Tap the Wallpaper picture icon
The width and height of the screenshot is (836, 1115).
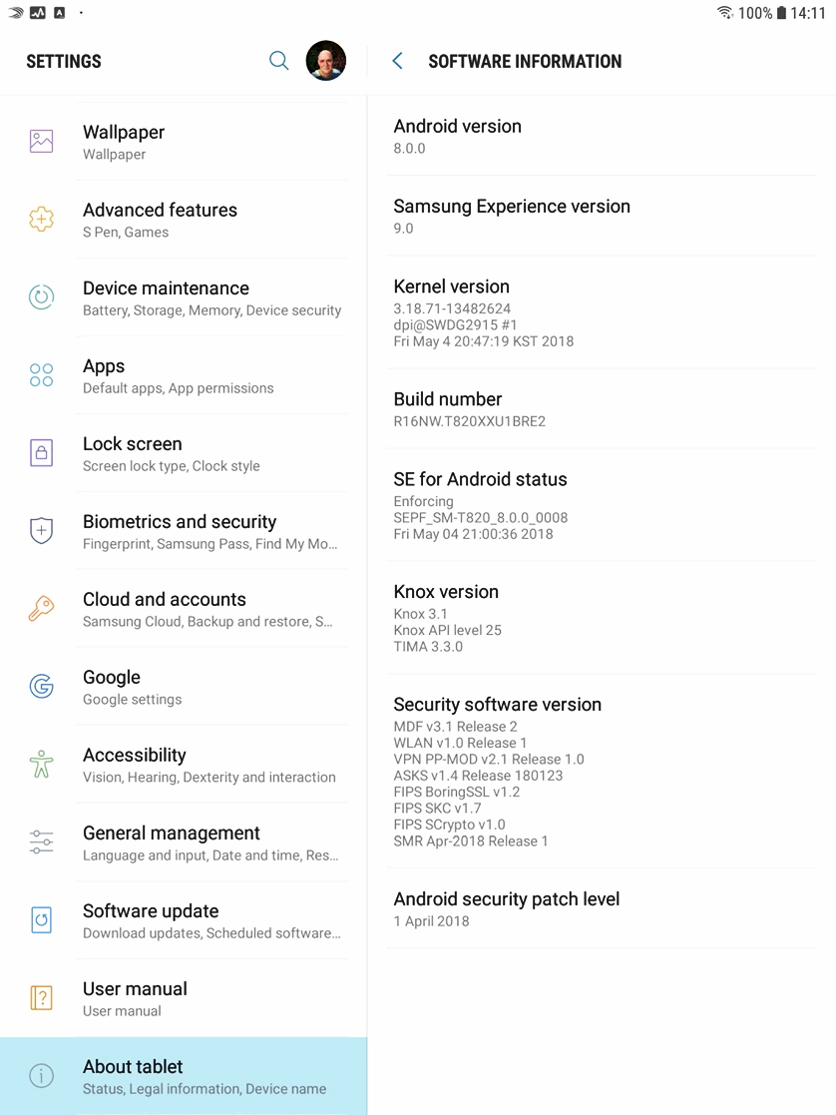click(41, 141)
